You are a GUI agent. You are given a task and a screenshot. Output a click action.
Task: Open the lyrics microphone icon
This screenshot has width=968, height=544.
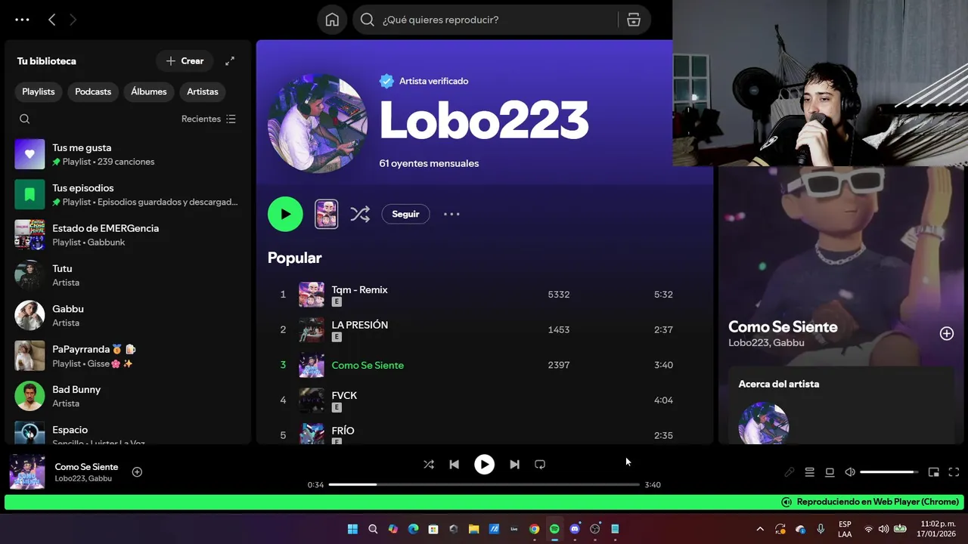pyautogui.click(x=789, y=472)
